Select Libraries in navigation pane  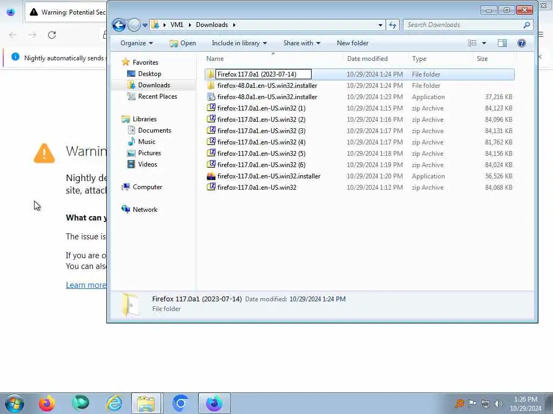139,119
